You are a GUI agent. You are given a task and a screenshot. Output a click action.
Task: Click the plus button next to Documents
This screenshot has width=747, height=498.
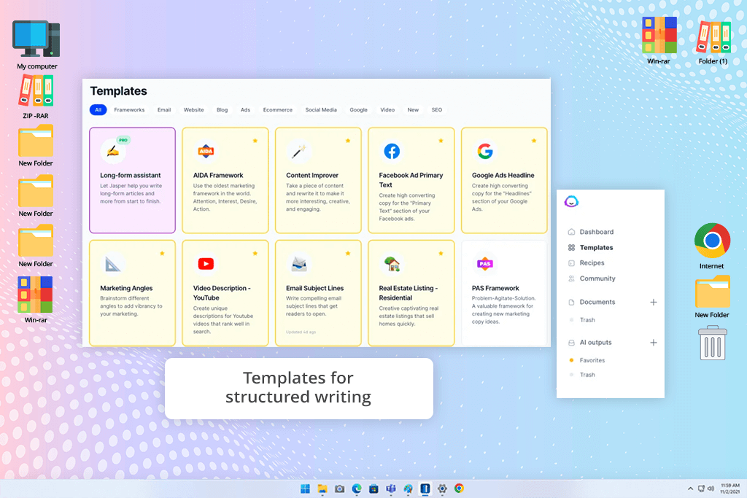[653, 302]
